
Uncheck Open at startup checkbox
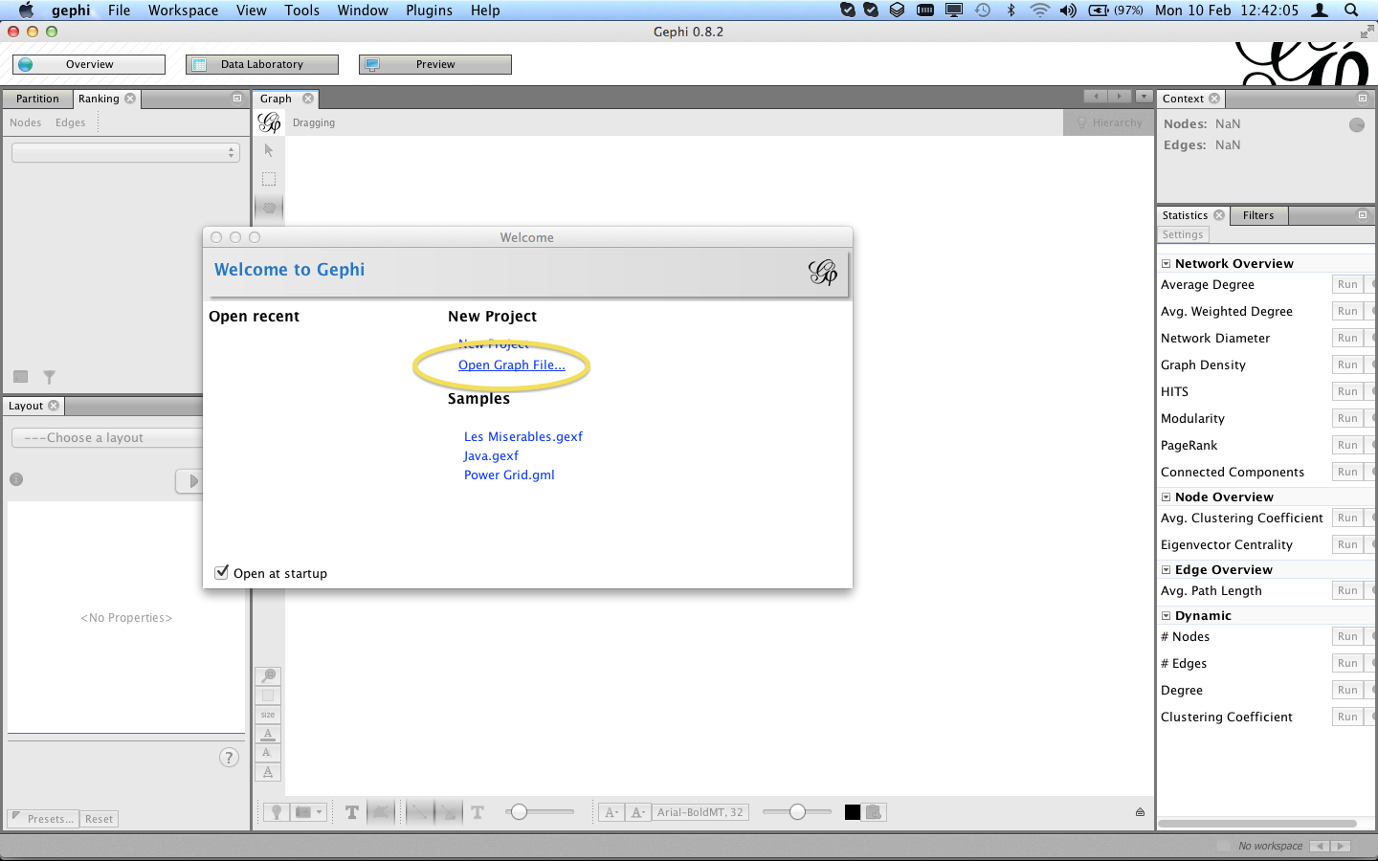click(x=222, y=572)
